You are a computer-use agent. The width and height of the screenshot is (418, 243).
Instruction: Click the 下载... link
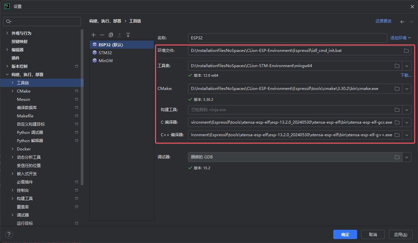point(406,75)
